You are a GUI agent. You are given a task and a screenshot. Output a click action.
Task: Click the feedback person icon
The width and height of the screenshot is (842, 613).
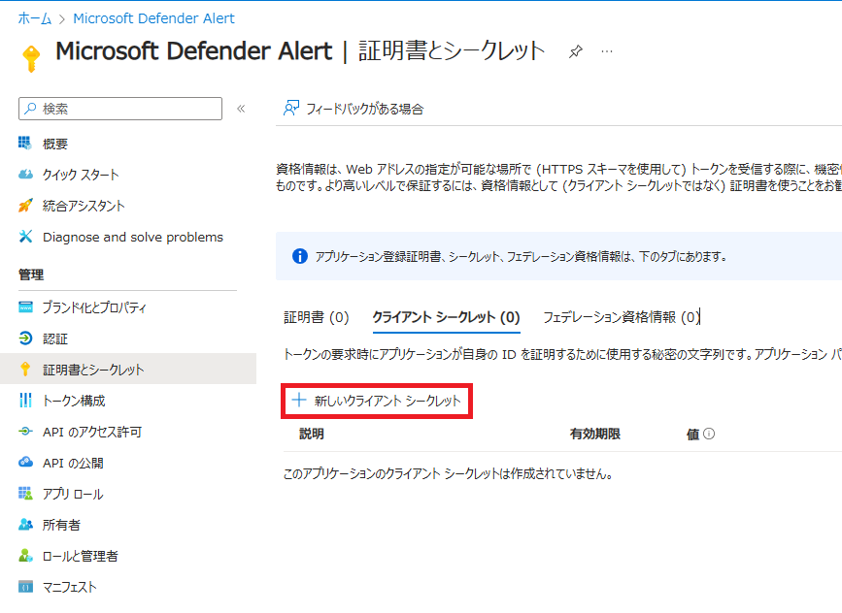pyautogui.click(x=291, y=109)
